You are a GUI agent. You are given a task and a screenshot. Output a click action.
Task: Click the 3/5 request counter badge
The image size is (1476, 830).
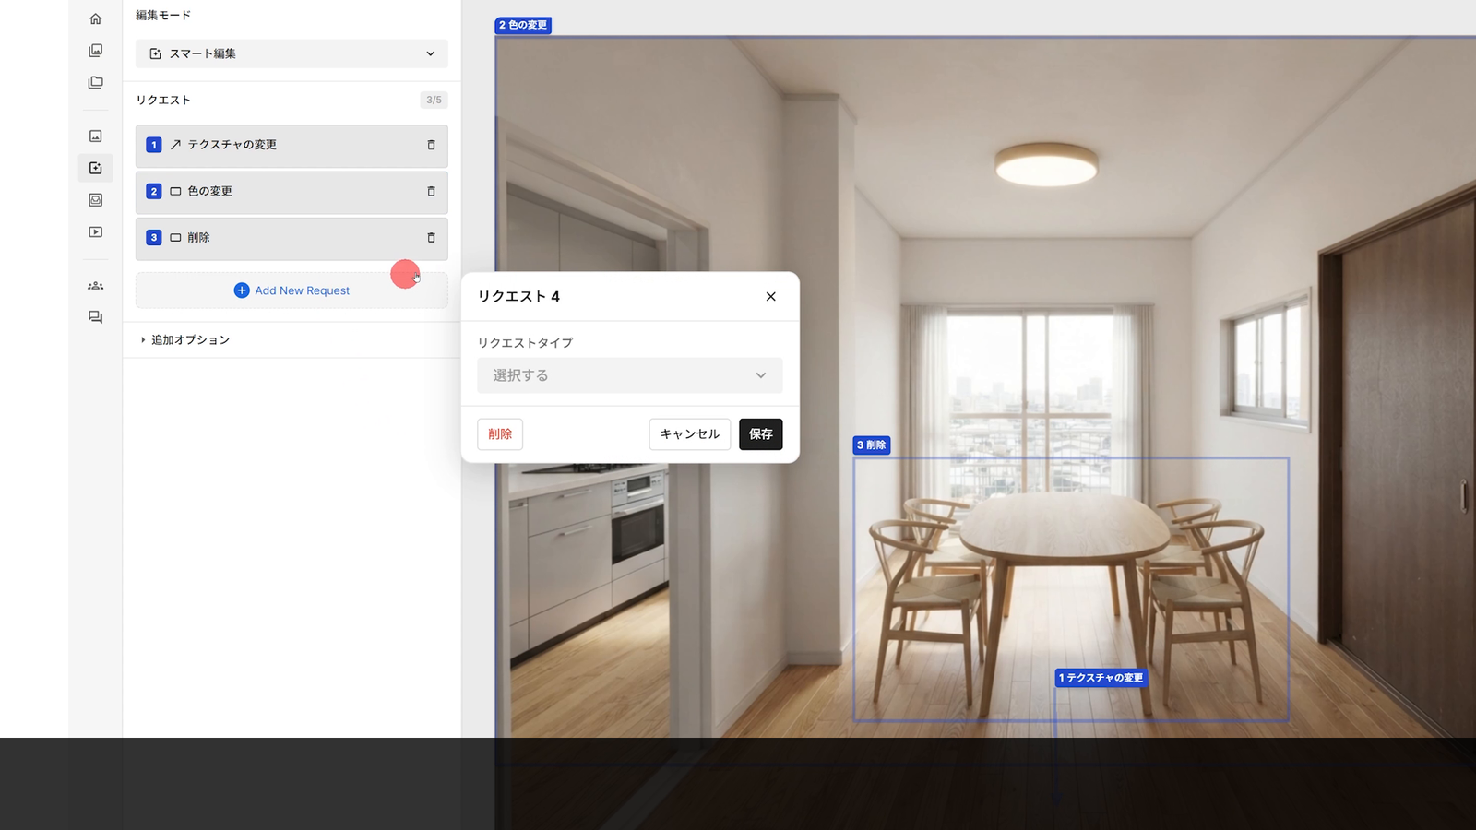[x=434, y=100]
